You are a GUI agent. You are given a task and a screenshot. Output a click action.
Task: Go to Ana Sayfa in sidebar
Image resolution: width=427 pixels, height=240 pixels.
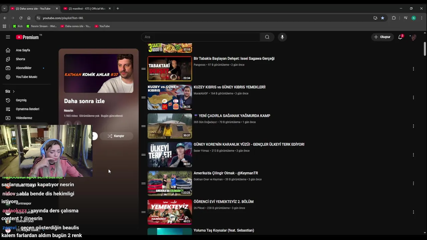click(23, 50)
